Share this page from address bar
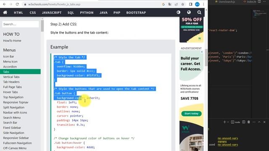Image resolution: width=269 pixels, height=151 pixels. pyautogui.click(x=176, y=4)
